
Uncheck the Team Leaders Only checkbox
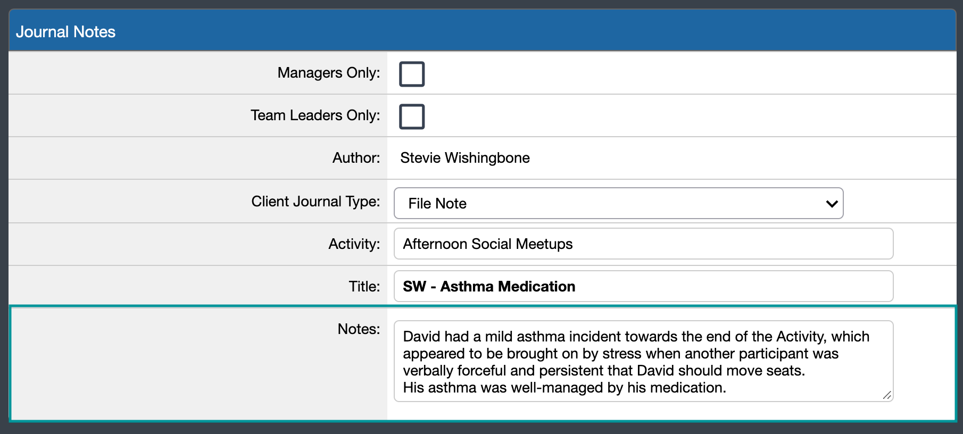pyautogui.click(x=411, y=116)
